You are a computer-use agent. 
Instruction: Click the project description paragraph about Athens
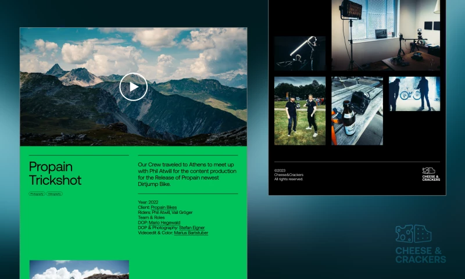coord(187,174)
